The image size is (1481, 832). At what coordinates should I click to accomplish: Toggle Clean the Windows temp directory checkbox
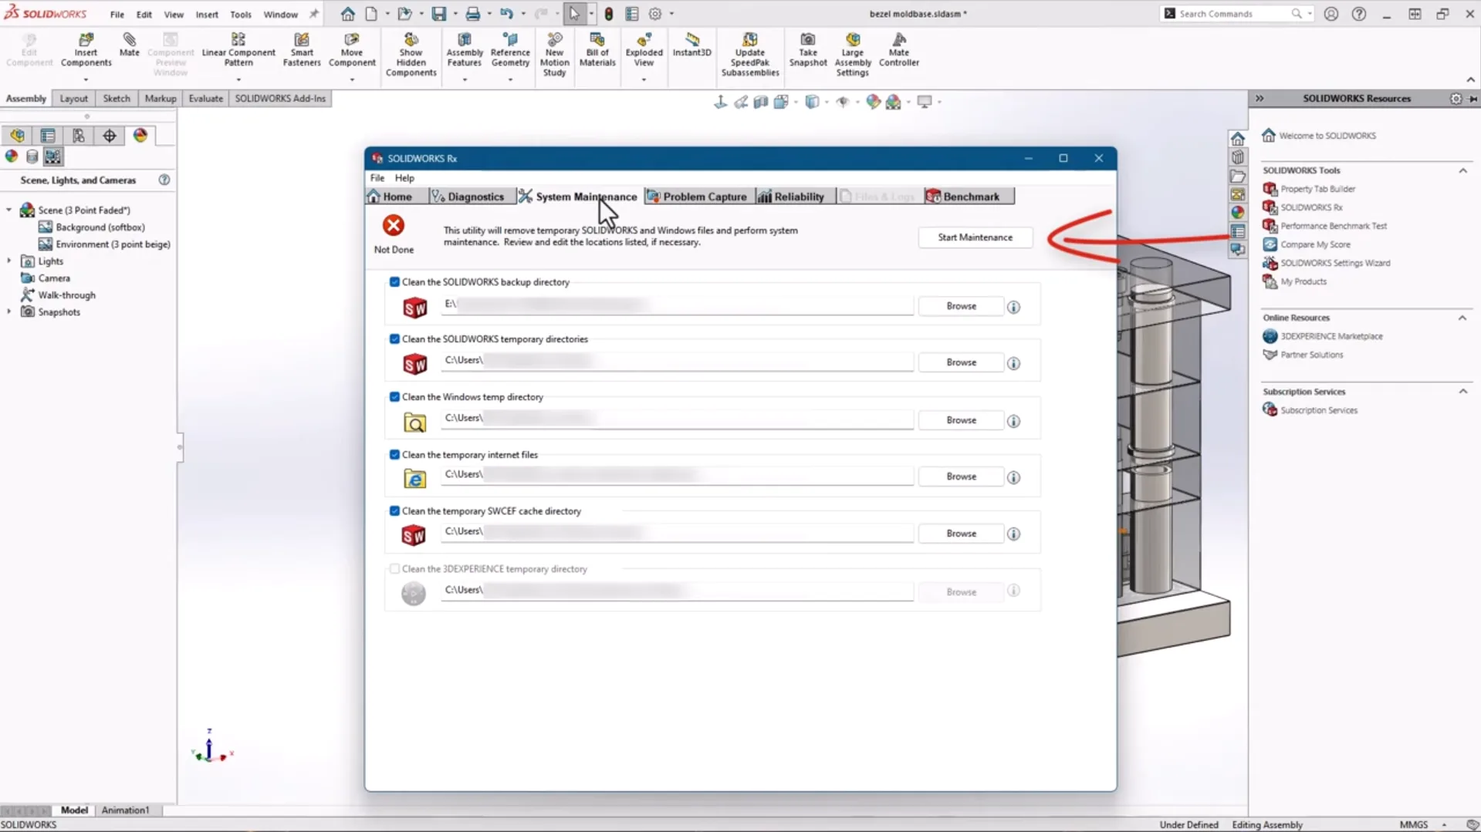pos(394,397)
